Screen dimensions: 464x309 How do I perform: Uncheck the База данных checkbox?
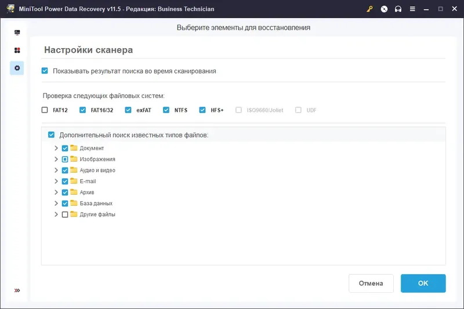tap(65, 203)
